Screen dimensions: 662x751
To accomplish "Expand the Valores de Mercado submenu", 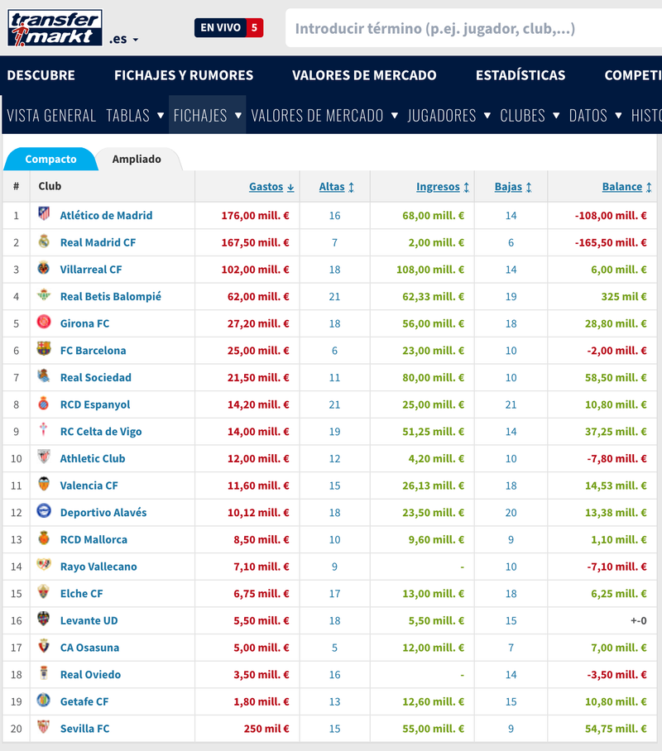I will coord(394,116).
